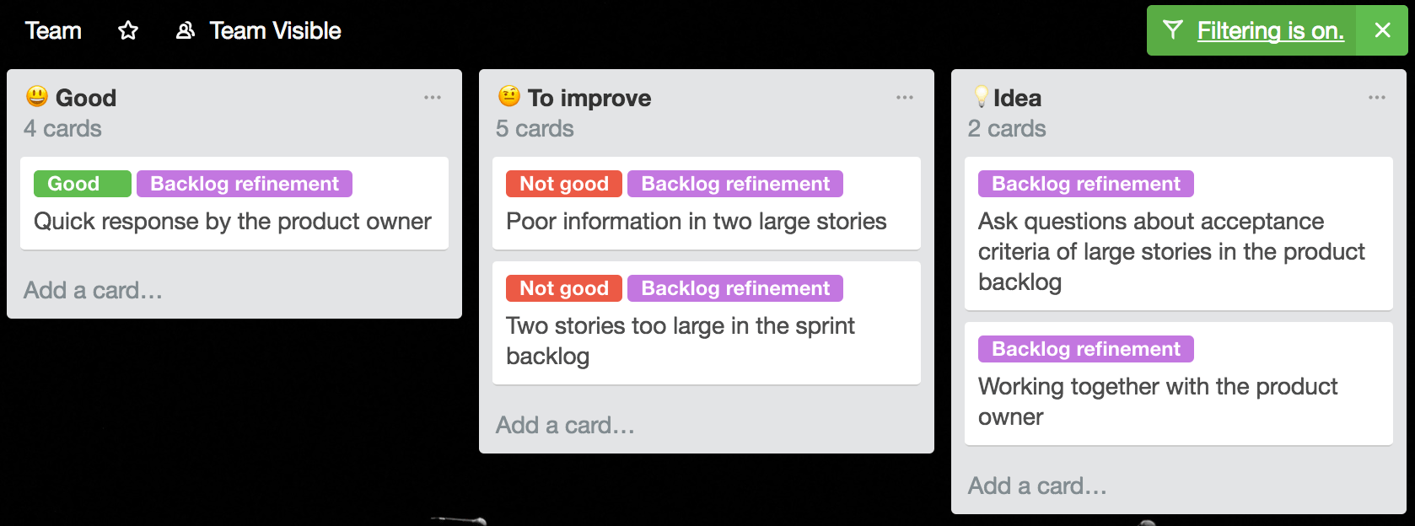Open the 'Quick response by the product owner' card

point(233,222)
